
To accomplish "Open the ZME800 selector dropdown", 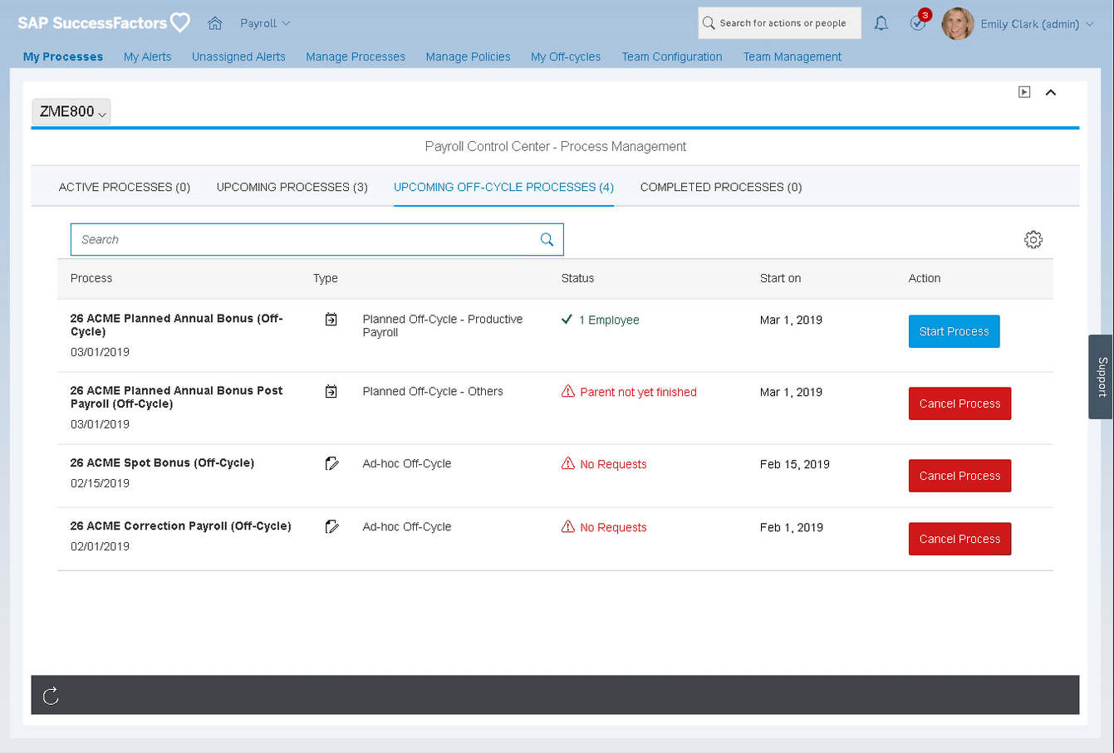I will click(71, 111).
